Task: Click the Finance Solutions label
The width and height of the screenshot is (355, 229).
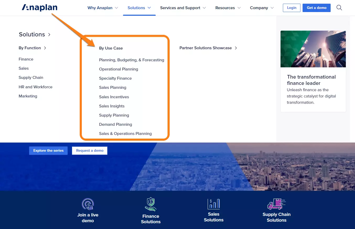Action: 151,219
